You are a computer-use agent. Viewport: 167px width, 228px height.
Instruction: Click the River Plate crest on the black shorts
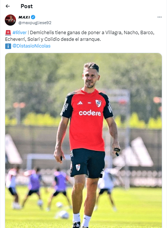point(78,167)
